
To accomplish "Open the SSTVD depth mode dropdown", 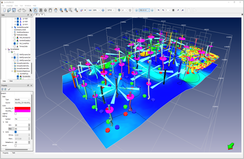I will [x=111, y=10].
